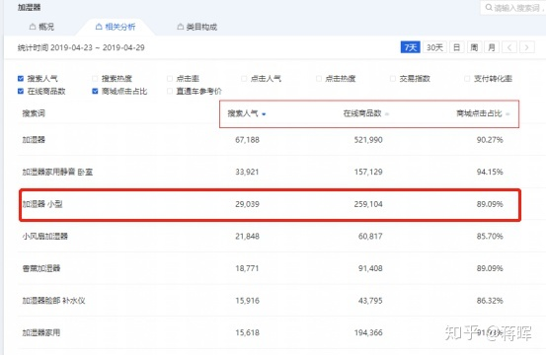This screenshot has height=356, width=546.
Task: Uncheck the 搜索人气 checkbox
Action: pyautogui.click(x=21, y=79)
